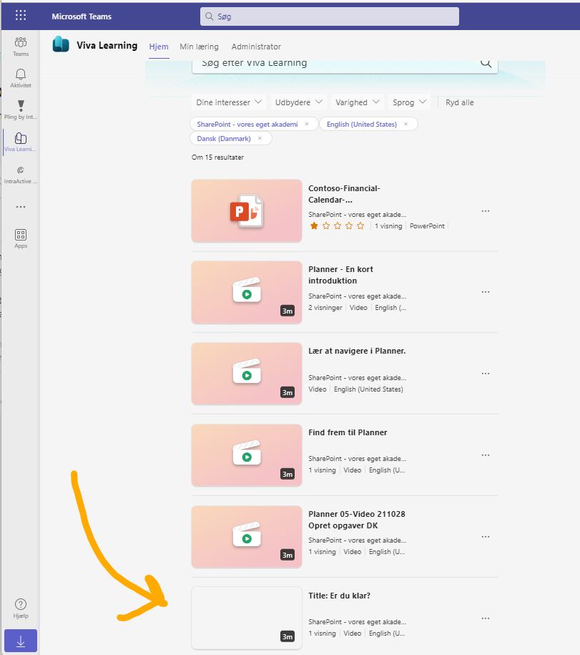Expand the Dine interesser filter
This screenshot has height=655, width=580.
[x=229, y=102]
